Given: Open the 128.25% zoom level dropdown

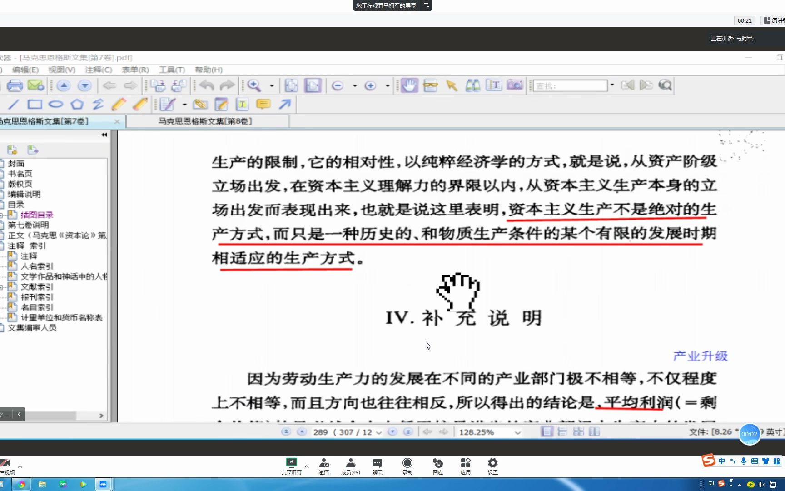Looking at the screenshot, I should [517, 432].
